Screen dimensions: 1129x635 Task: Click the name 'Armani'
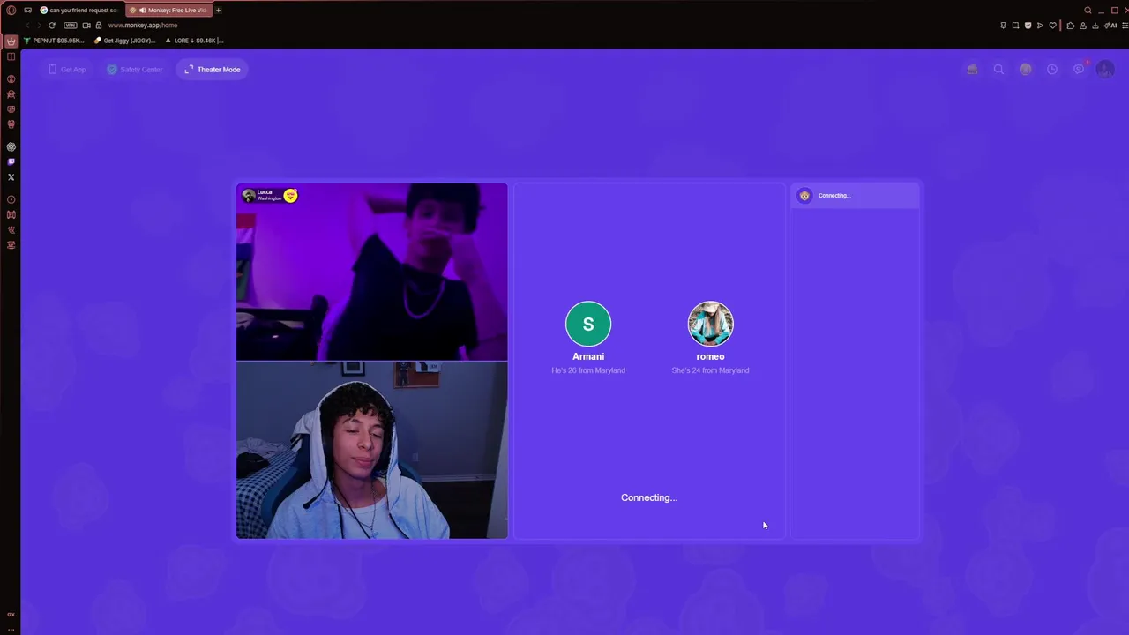coord(588,356)
